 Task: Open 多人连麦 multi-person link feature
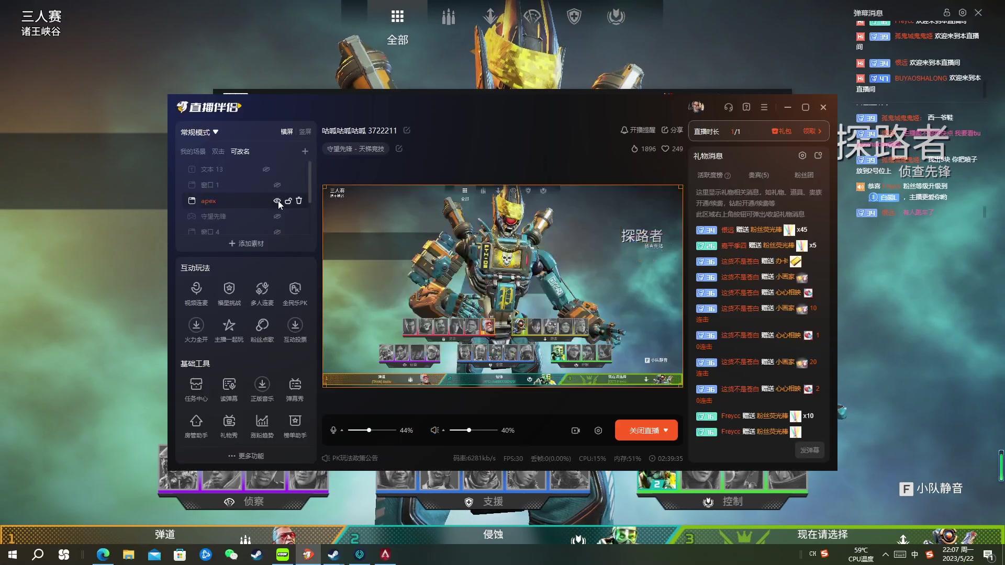coord(262,293)
